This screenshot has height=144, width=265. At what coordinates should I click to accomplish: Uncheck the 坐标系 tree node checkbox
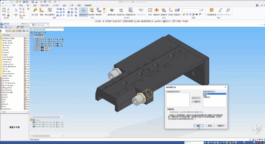click(x=34, y=35)
